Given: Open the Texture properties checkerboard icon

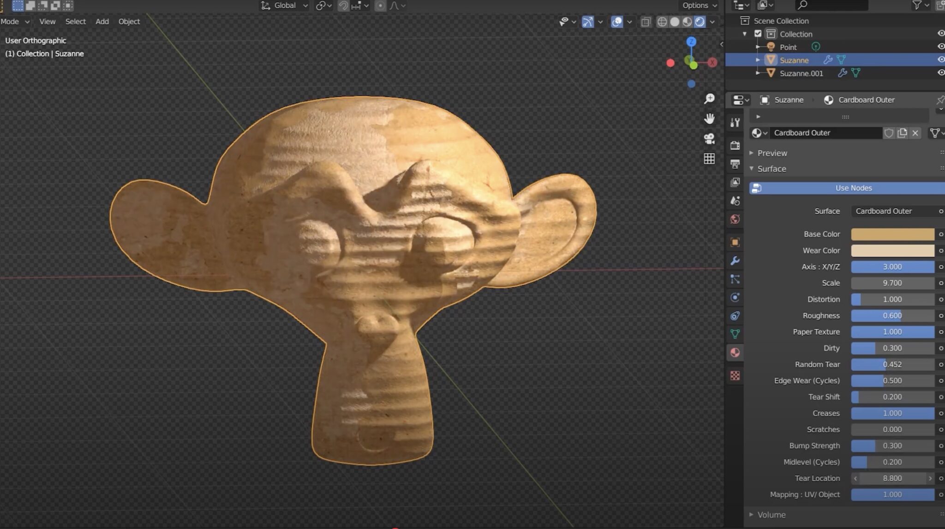Looking at the screenshot, I should [x=735, y=376].
